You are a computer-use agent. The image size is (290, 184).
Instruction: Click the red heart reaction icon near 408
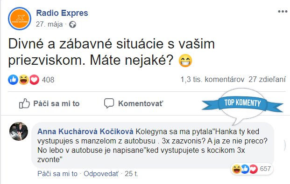(x=34, y=80)
